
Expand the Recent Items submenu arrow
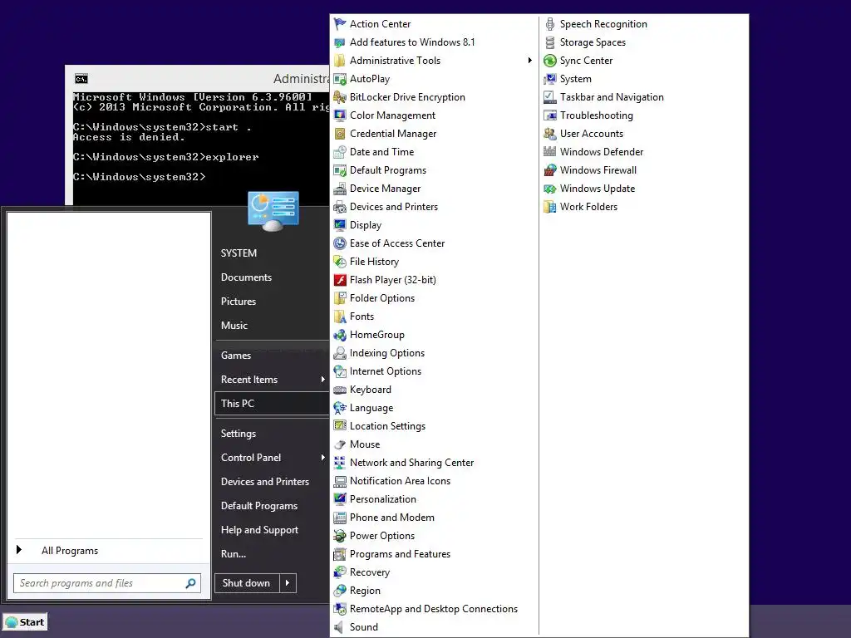click(x=323, y=379)
